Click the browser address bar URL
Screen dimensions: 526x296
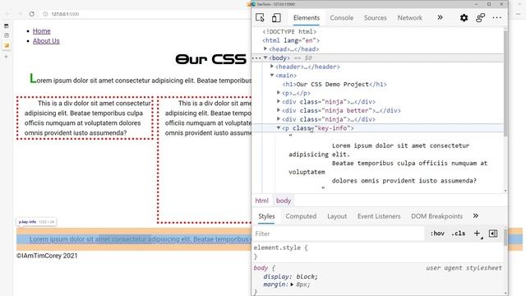[65, 14]
